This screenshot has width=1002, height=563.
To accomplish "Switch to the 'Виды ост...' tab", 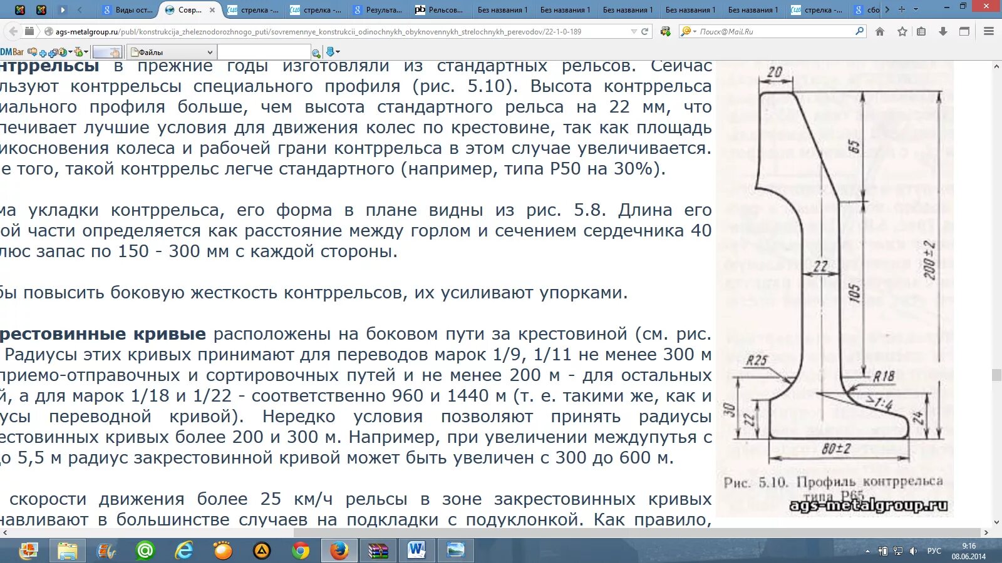I will [x=128, y=10].
